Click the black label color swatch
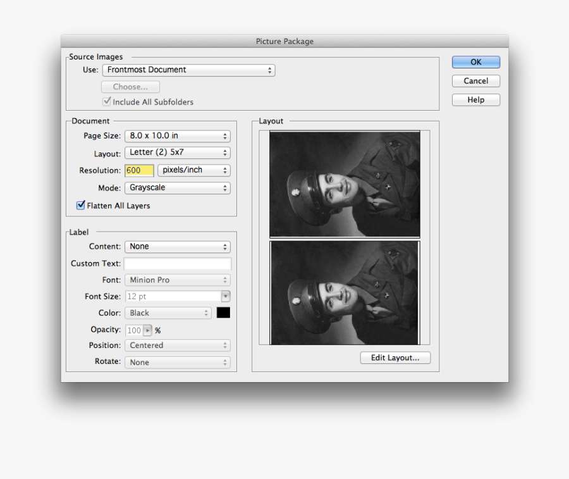 [x=223, y=313]
